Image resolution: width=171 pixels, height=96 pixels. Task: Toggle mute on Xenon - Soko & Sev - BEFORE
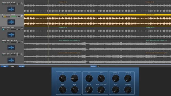tap(3, 55)
